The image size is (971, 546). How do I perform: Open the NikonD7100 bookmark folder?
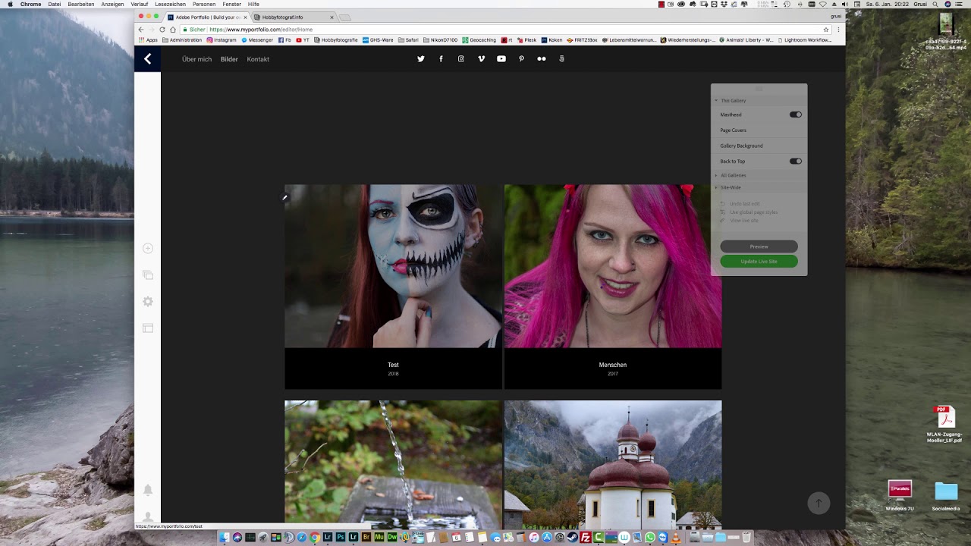[x=440, y=39]
